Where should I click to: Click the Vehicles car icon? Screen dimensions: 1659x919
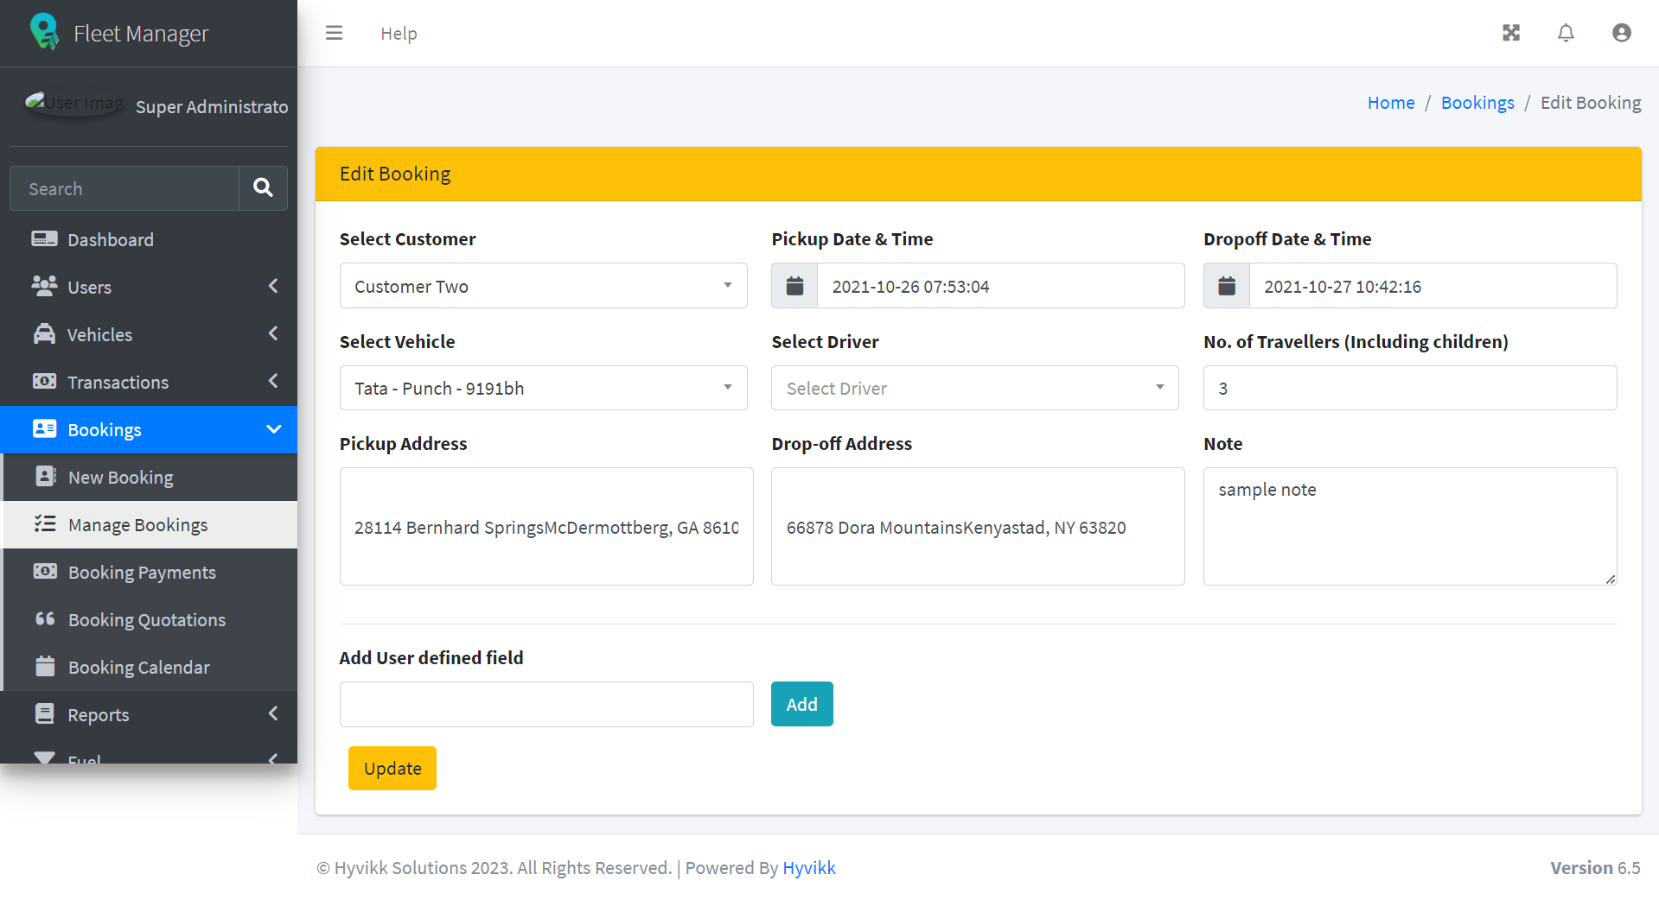(x=44, y=334)
